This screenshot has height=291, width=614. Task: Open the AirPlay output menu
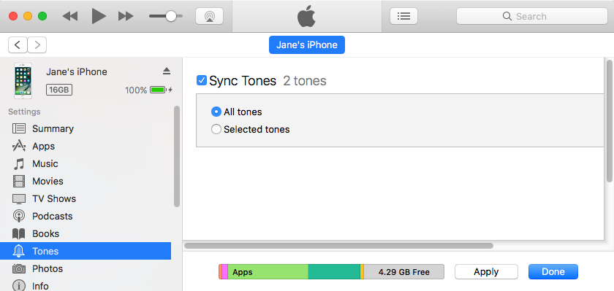[210, 16]
